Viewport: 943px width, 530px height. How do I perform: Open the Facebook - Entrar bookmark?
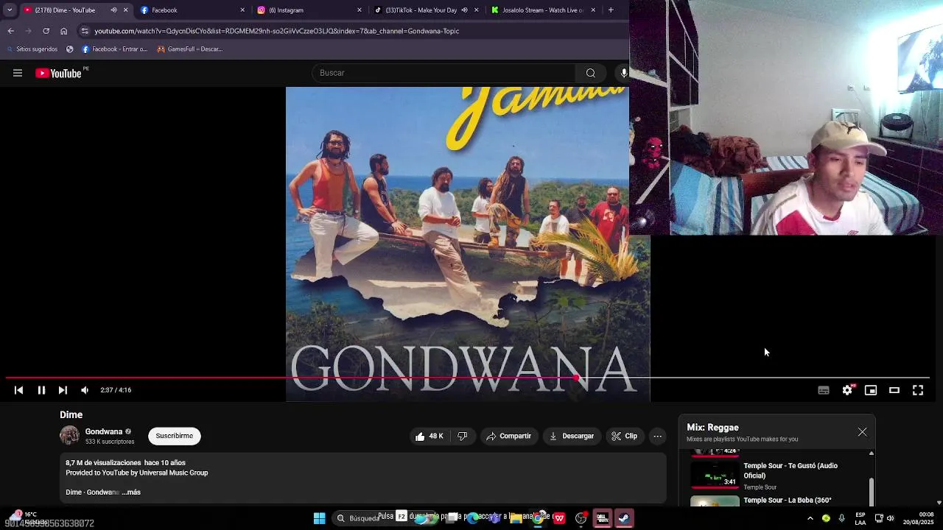114,49
